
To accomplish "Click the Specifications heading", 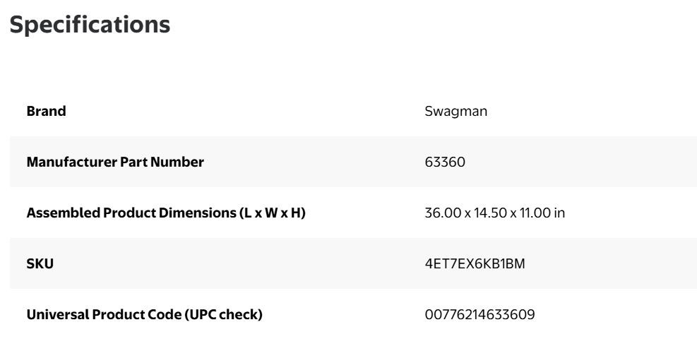I will [90, 25].
